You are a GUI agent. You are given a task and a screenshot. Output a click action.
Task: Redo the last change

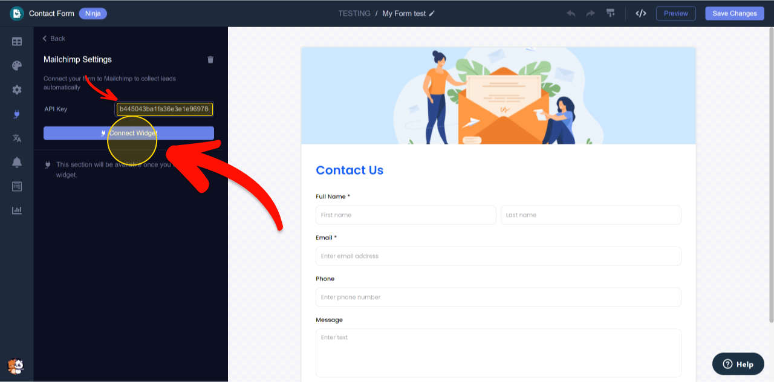(590, 13)
